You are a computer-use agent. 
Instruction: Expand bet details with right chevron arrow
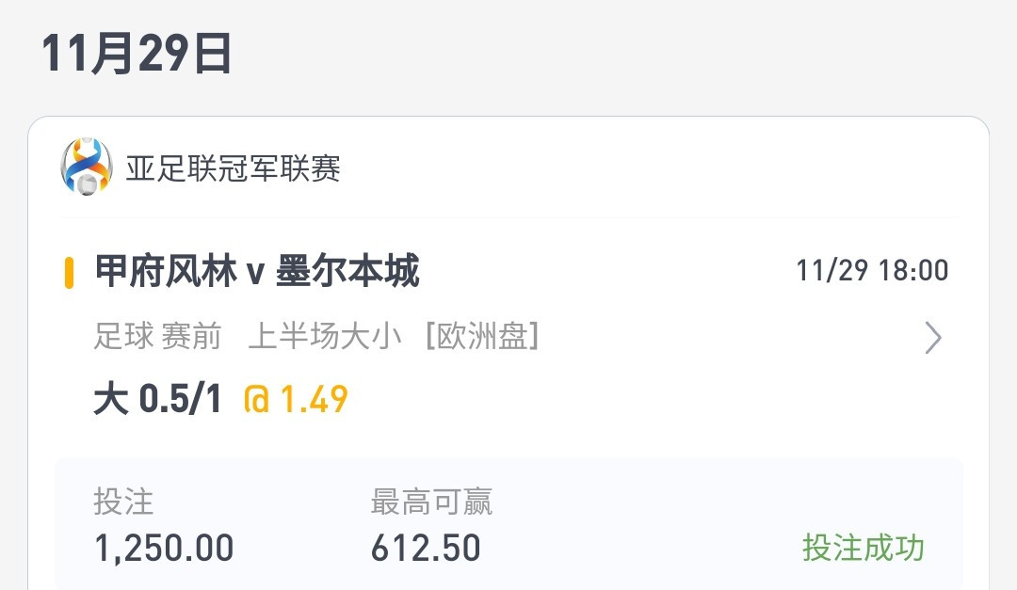(x=932, y=337)
